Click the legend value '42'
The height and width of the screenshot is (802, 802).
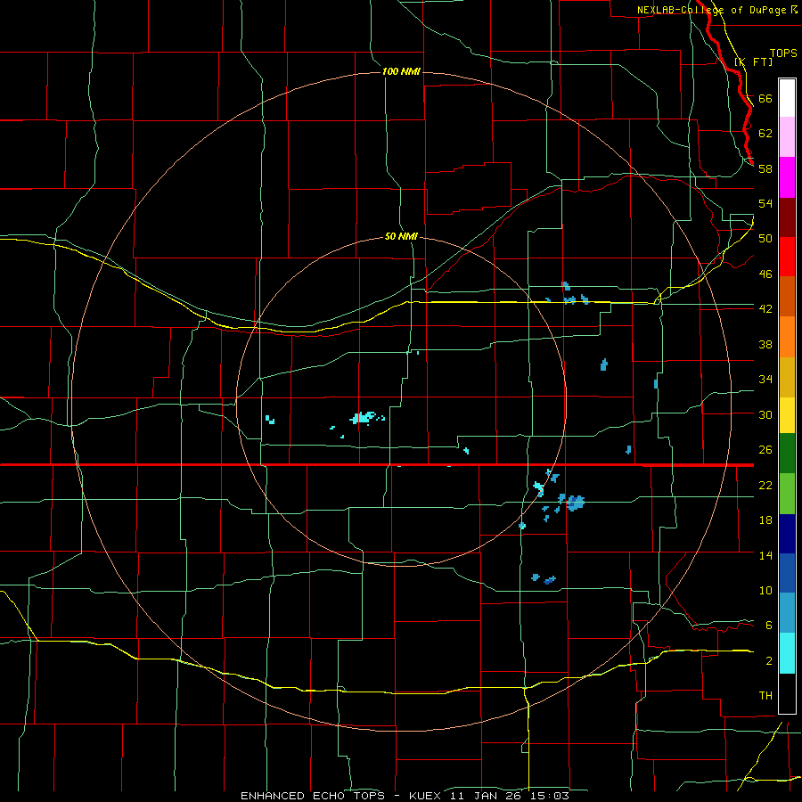[765, 309]
